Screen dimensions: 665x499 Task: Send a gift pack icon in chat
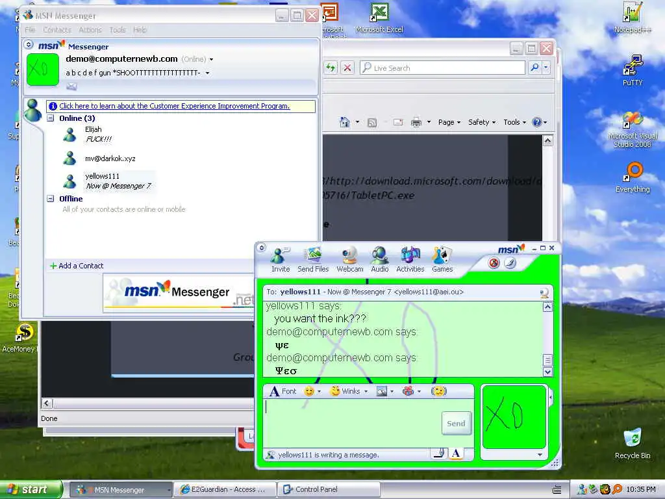click(408, 391)
